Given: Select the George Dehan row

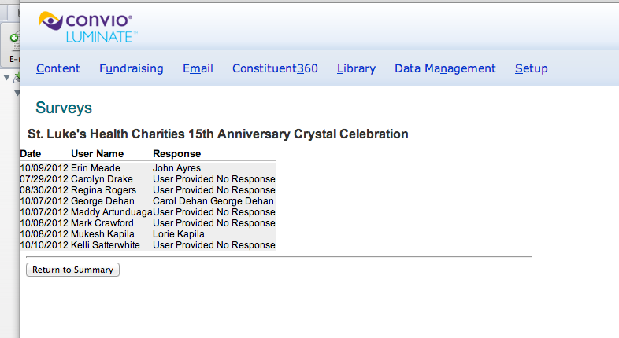Looking at the screenshot, I should click(147, 201).
